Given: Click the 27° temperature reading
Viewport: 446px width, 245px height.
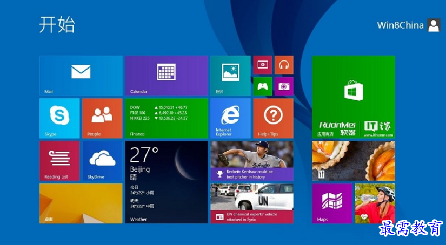Looking at the screenshot, I should tap(144, 155).
